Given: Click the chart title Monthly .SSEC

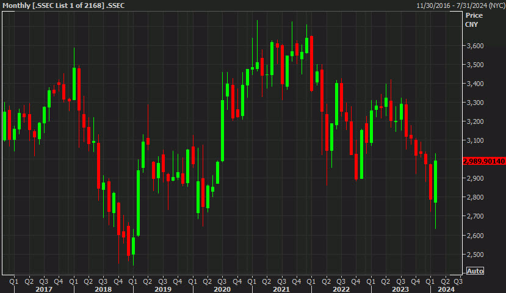Looking at the screenshot, I should coord(63,5).
